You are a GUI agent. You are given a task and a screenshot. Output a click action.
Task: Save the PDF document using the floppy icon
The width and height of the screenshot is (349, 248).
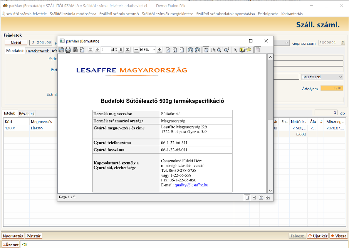click(x=61, y=50)
